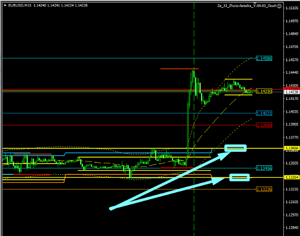Screen dimensions: 300x236
Task: Click the lower cyan highlighted rectangle
Action: [x=239, y=177]
